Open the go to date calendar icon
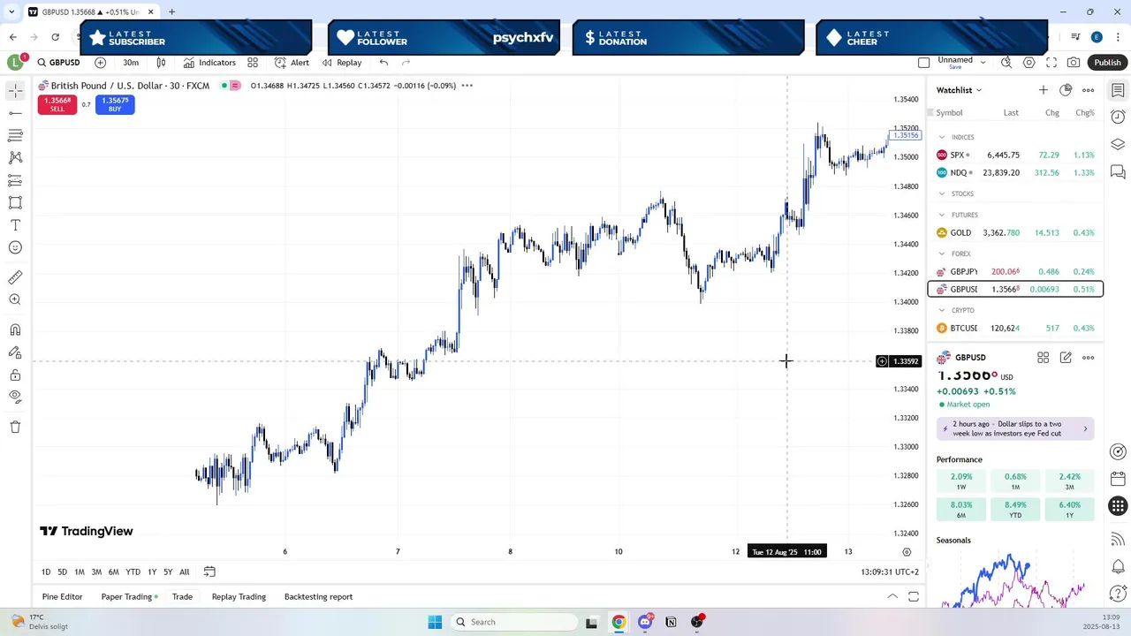Viewport: 1131px width, 636px height. click(x=209, y=572)
